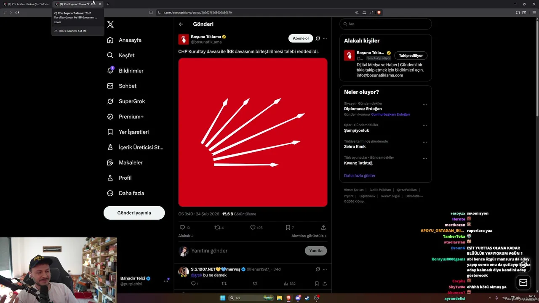The height and width of the screenshot is (303, 539).
Task: Expand Daha fazla menu in sidebar
Action: (x=126, y=193)
